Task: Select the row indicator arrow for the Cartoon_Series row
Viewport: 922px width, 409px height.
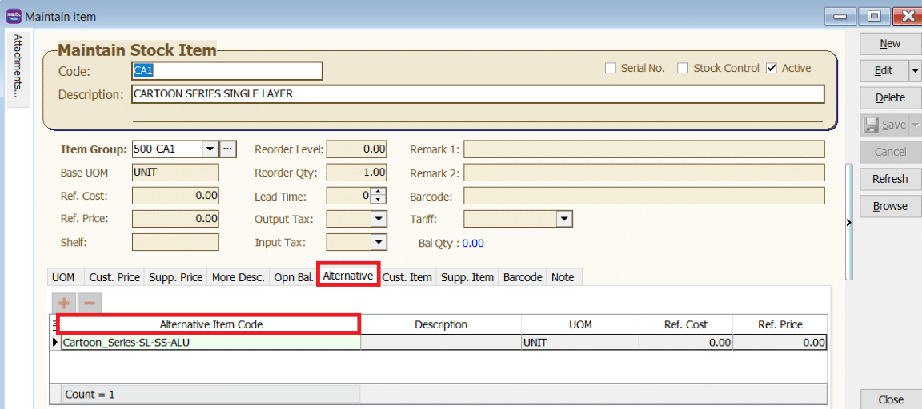Action: tap(55, 343)
